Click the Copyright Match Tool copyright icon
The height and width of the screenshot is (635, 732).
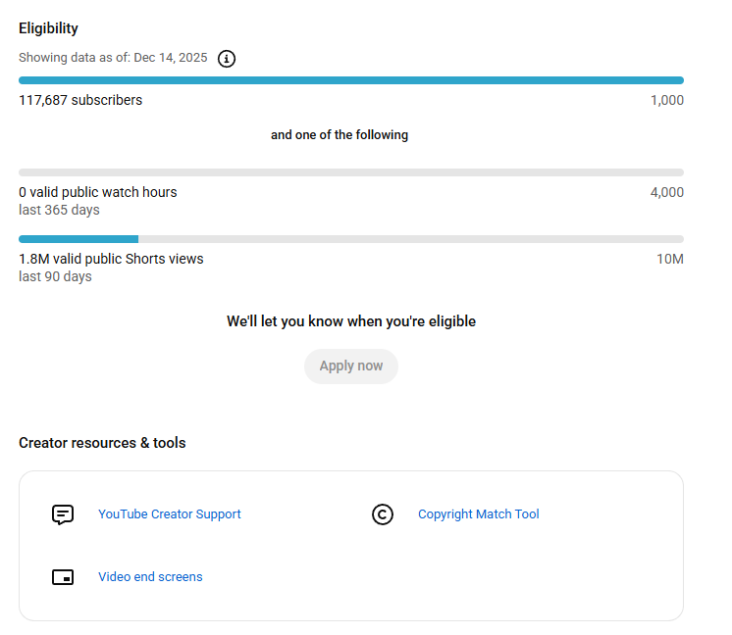[383, 514]
